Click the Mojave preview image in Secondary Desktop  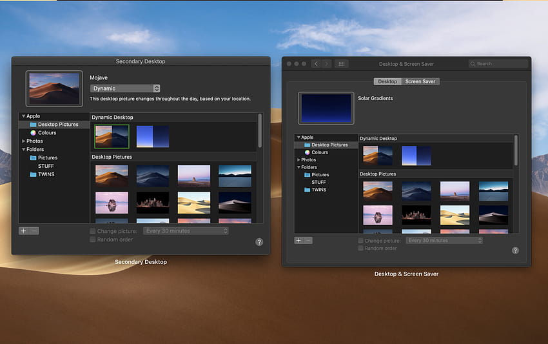click(x=54, y=88)
